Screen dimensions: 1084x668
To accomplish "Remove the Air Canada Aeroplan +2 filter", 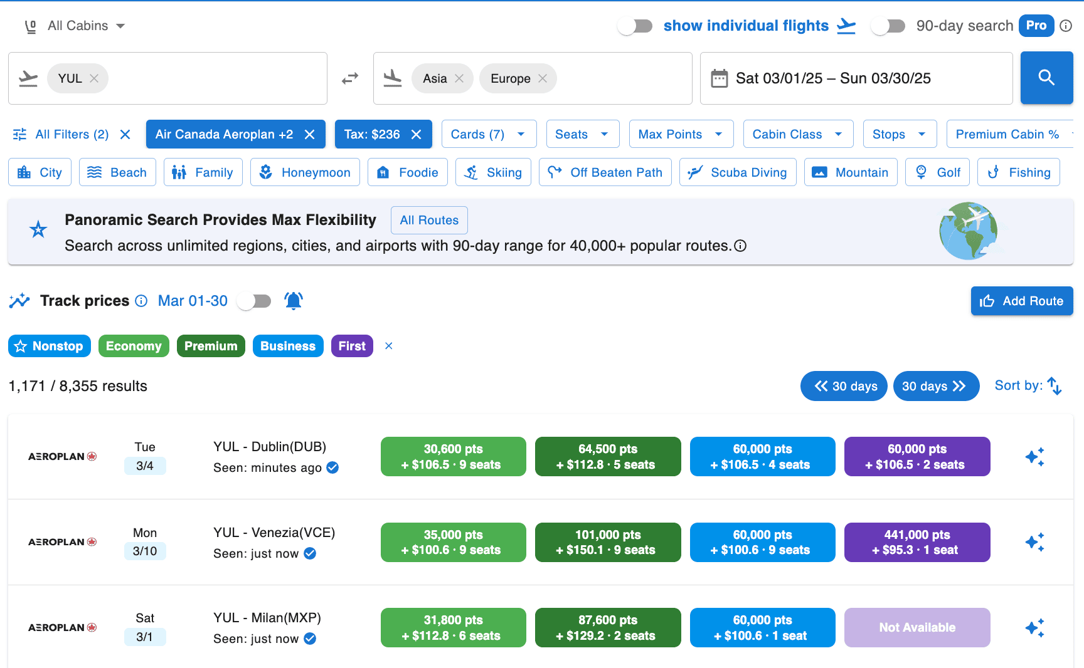I will [x=309, y=134].
